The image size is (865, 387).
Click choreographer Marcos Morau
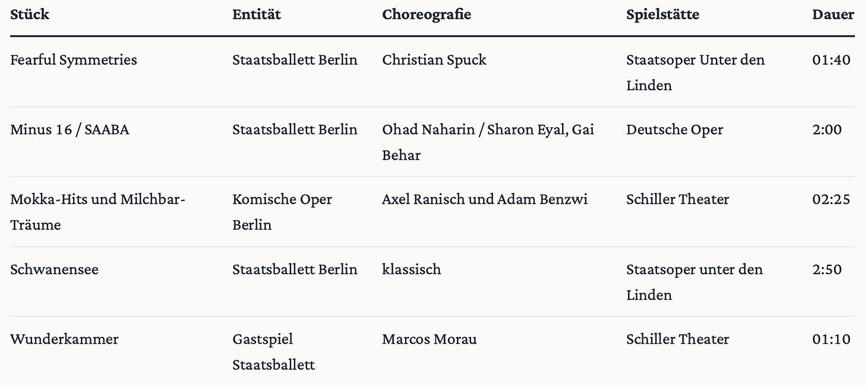click(x=430, y=340)
